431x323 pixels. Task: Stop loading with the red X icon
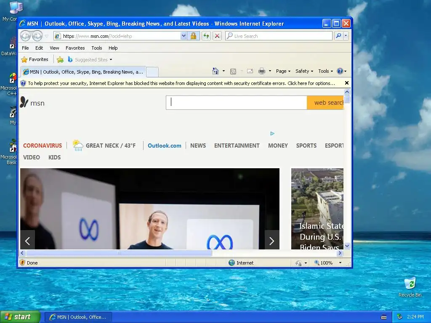217,36
